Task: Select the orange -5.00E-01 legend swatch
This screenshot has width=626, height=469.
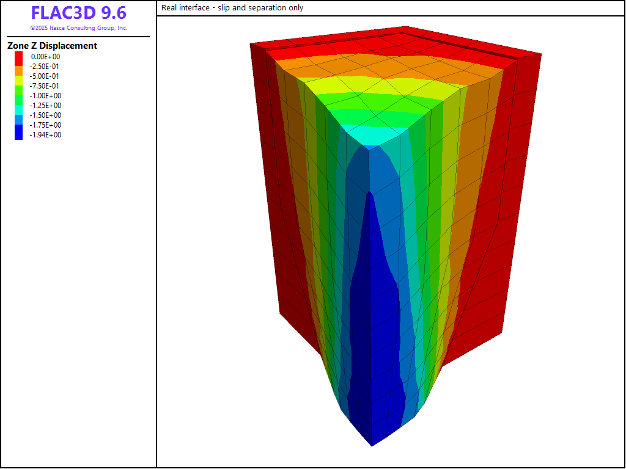Action: pyautogui.click(x=19, y=76)
